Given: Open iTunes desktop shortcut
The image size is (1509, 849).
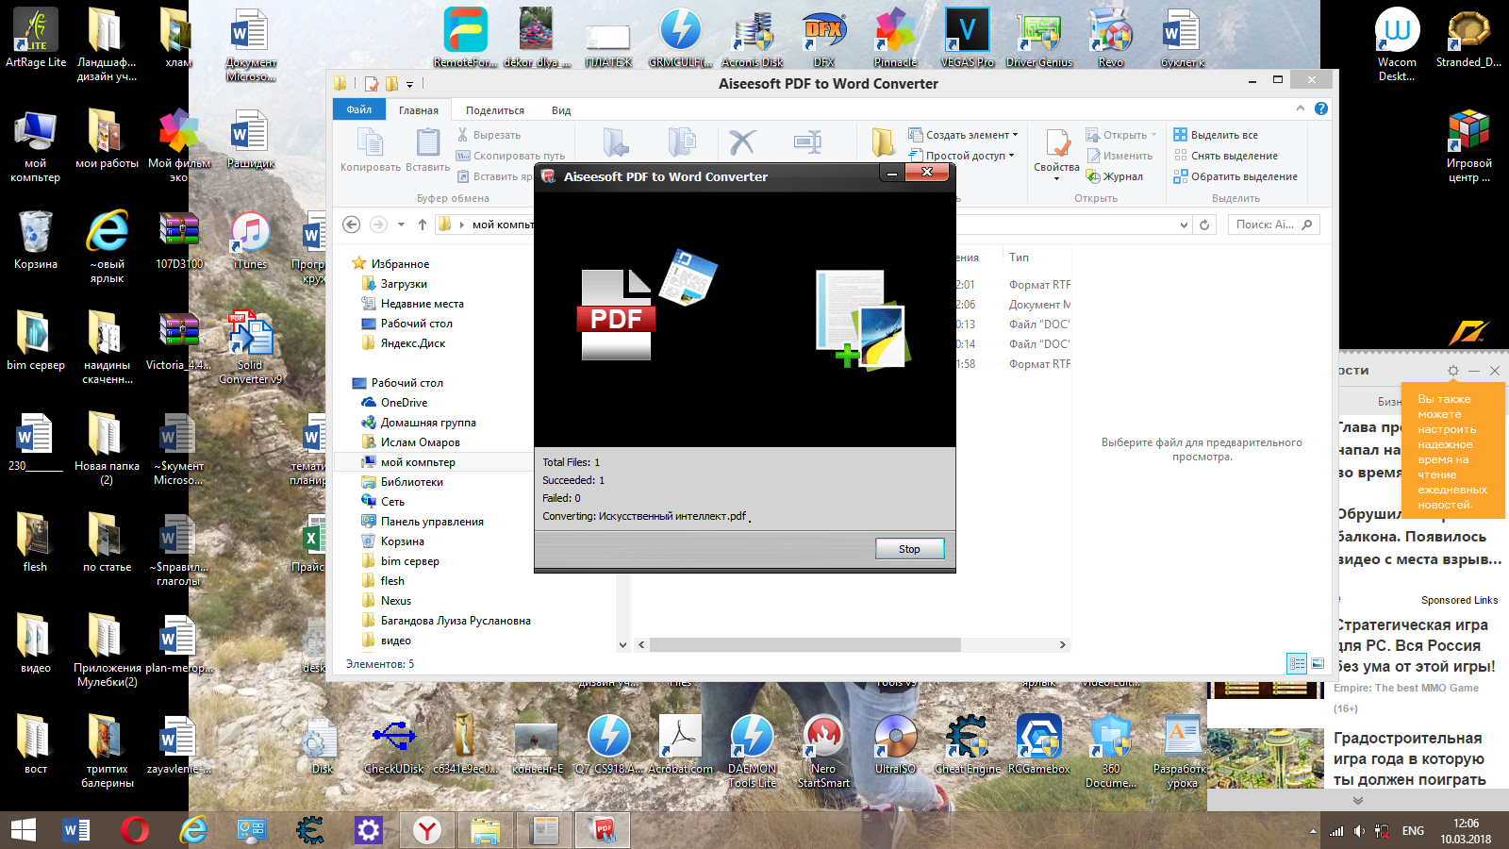Looking at the screenshot, I should 250,240.
